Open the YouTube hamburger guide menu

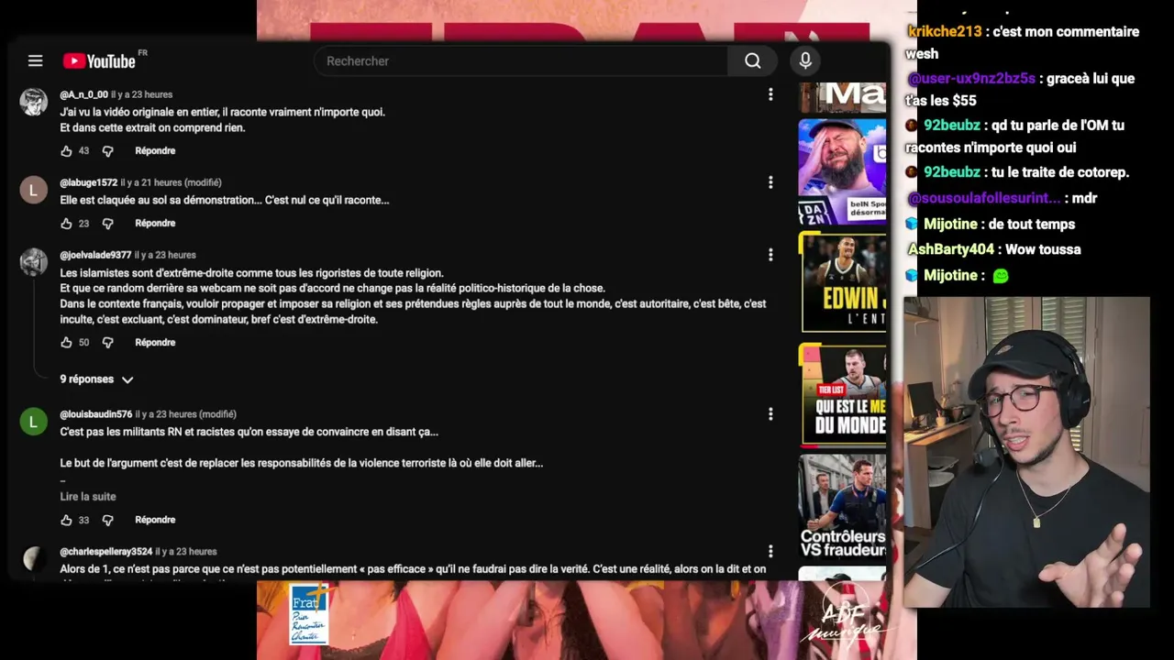[35, 60]
